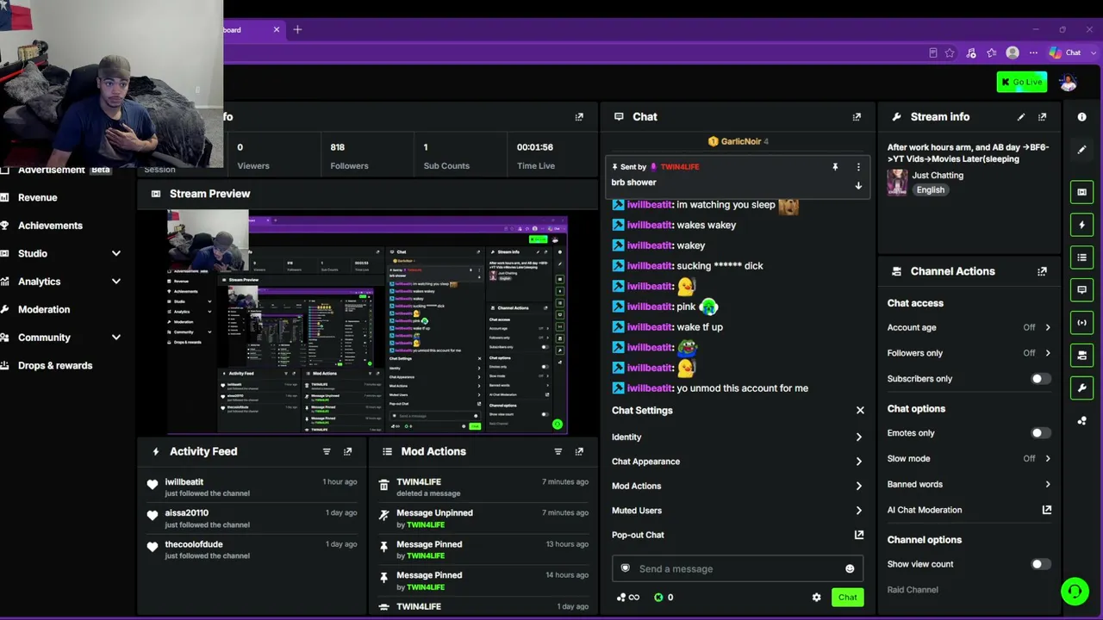The width and height of the screenshot is (1103, 620).
Task: Close the Chat Settings menu
Action: point(859,411)
